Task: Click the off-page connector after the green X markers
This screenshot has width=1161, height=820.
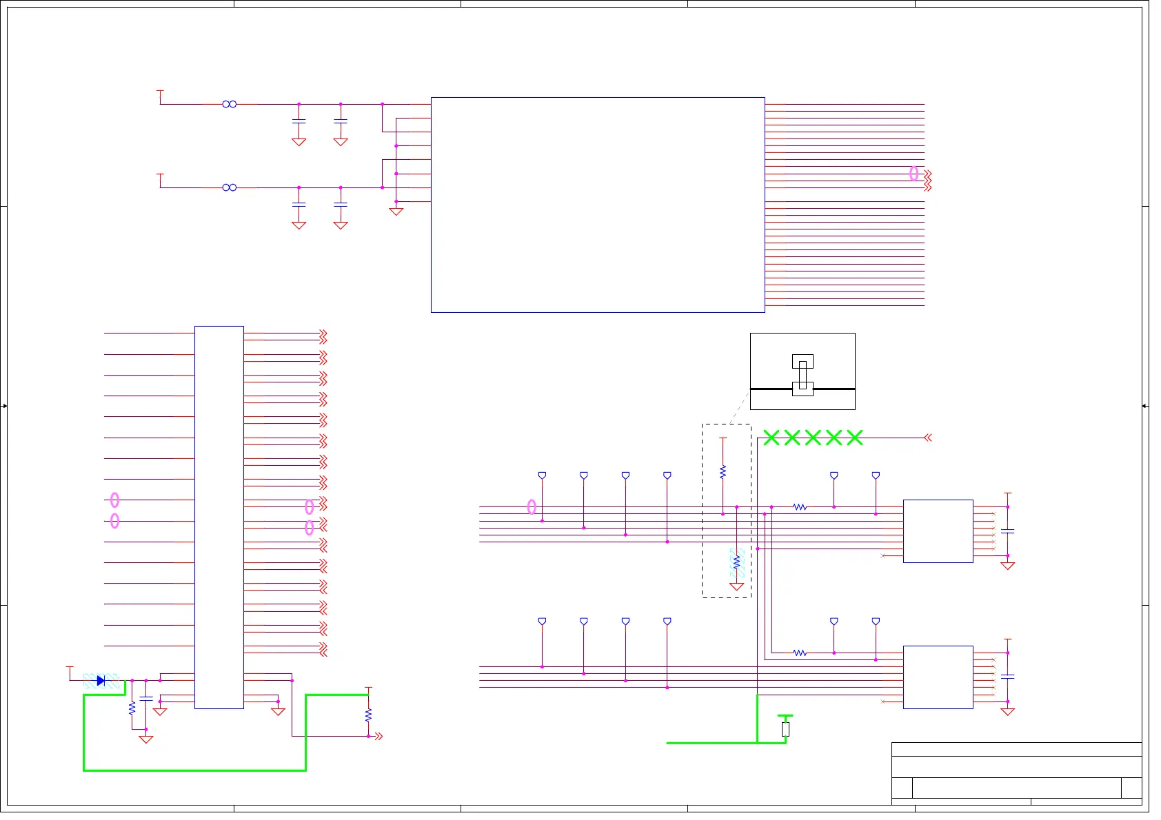Action: coord(928,438)
